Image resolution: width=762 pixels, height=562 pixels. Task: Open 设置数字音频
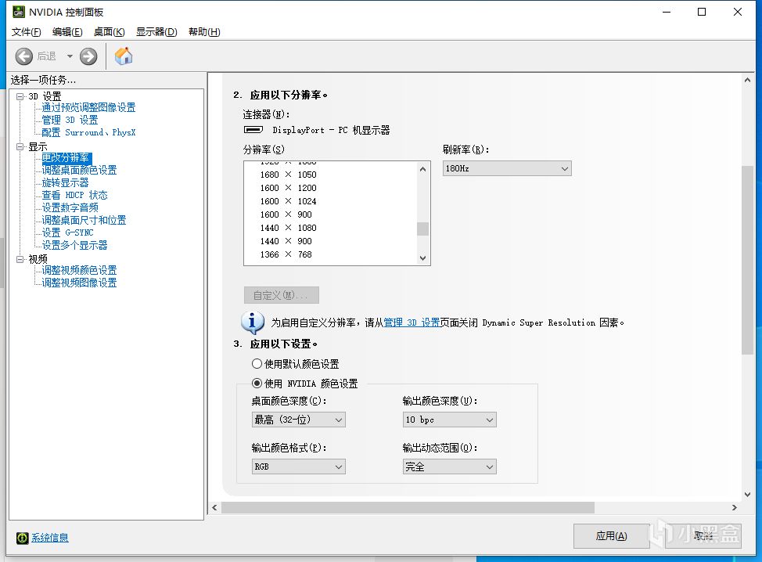(70, 207)
